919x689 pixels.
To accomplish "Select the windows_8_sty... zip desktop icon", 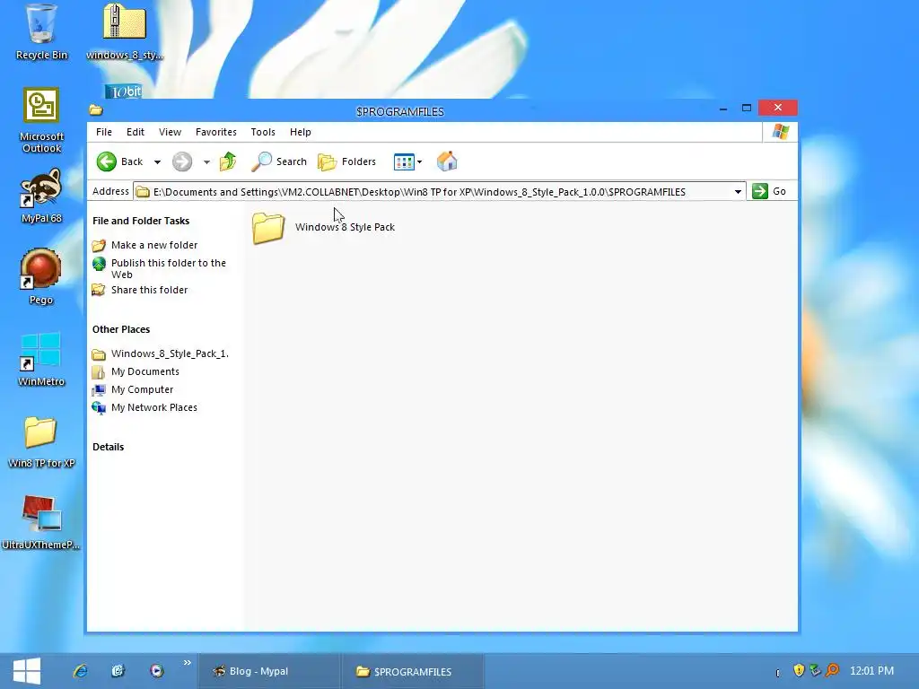I will pos(124,33).
